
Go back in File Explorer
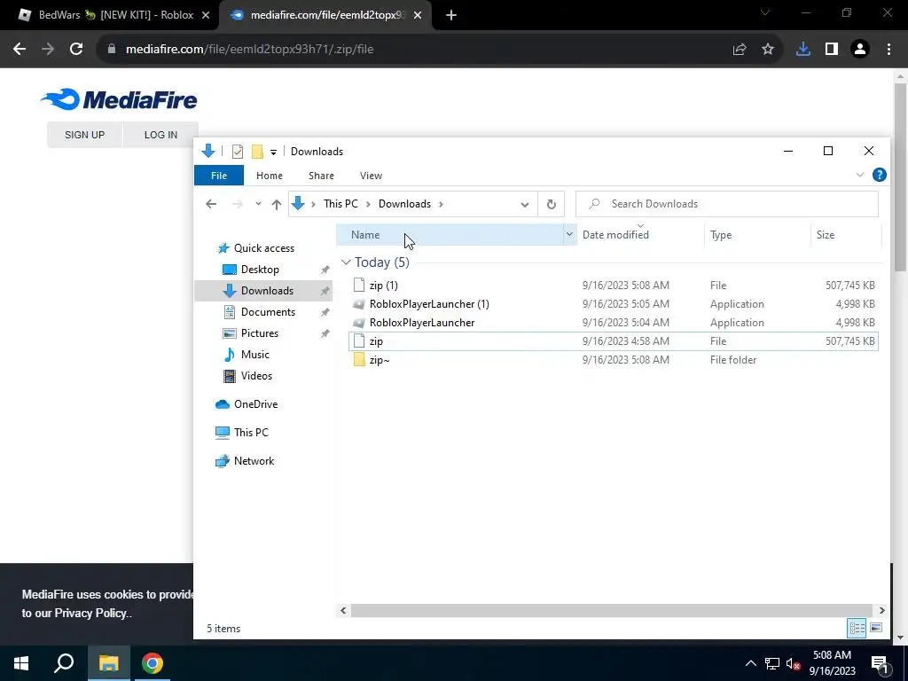point(211,204)
